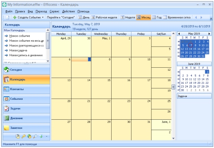Image resolution: width=214 pixels, height=148 pixels.
Task: Go to next month in mini calendar
Action: coord(209,34)
